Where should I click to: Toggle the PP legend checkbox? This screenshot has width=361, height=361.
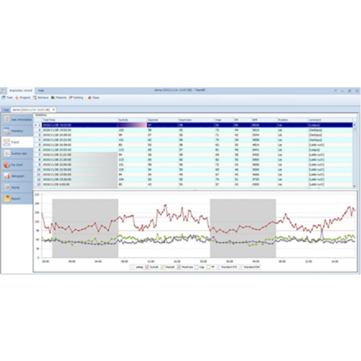(x=208, y=267)
